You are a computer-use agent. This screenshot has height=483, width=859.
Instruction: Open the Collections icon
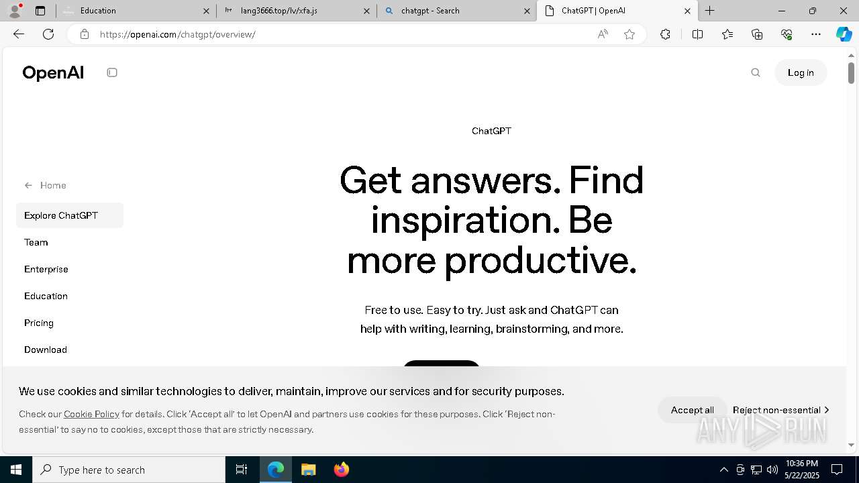[757, 34]
